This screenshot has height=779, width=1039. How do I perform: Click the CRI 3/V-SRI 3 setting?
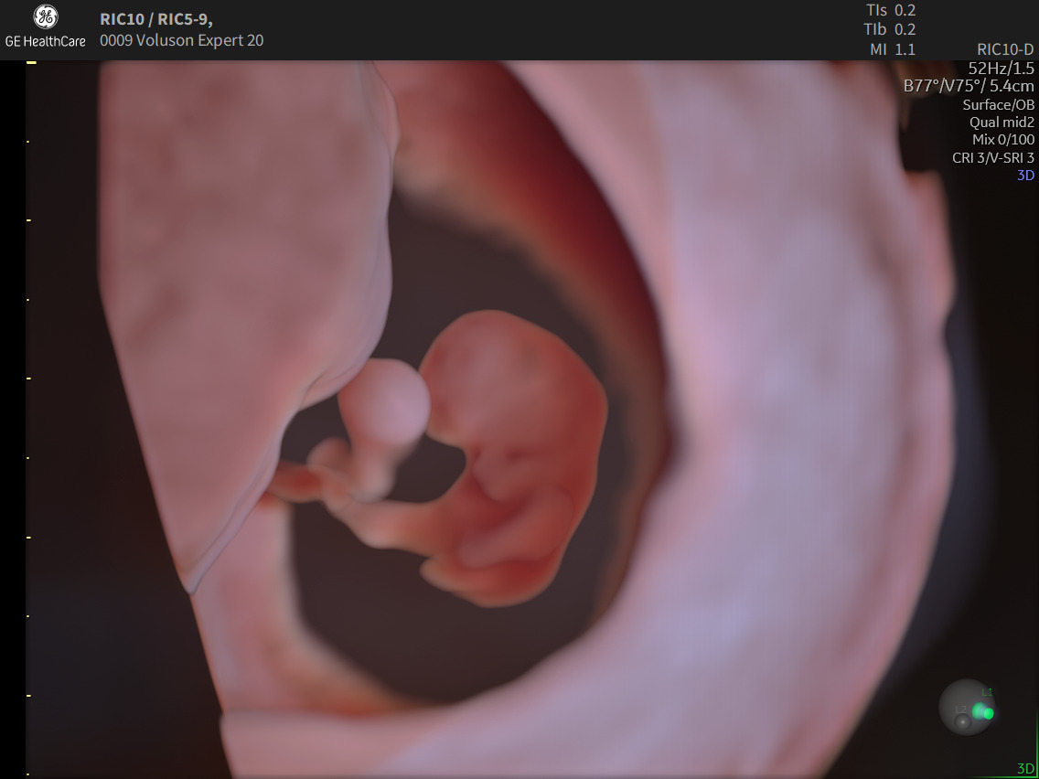992,157
